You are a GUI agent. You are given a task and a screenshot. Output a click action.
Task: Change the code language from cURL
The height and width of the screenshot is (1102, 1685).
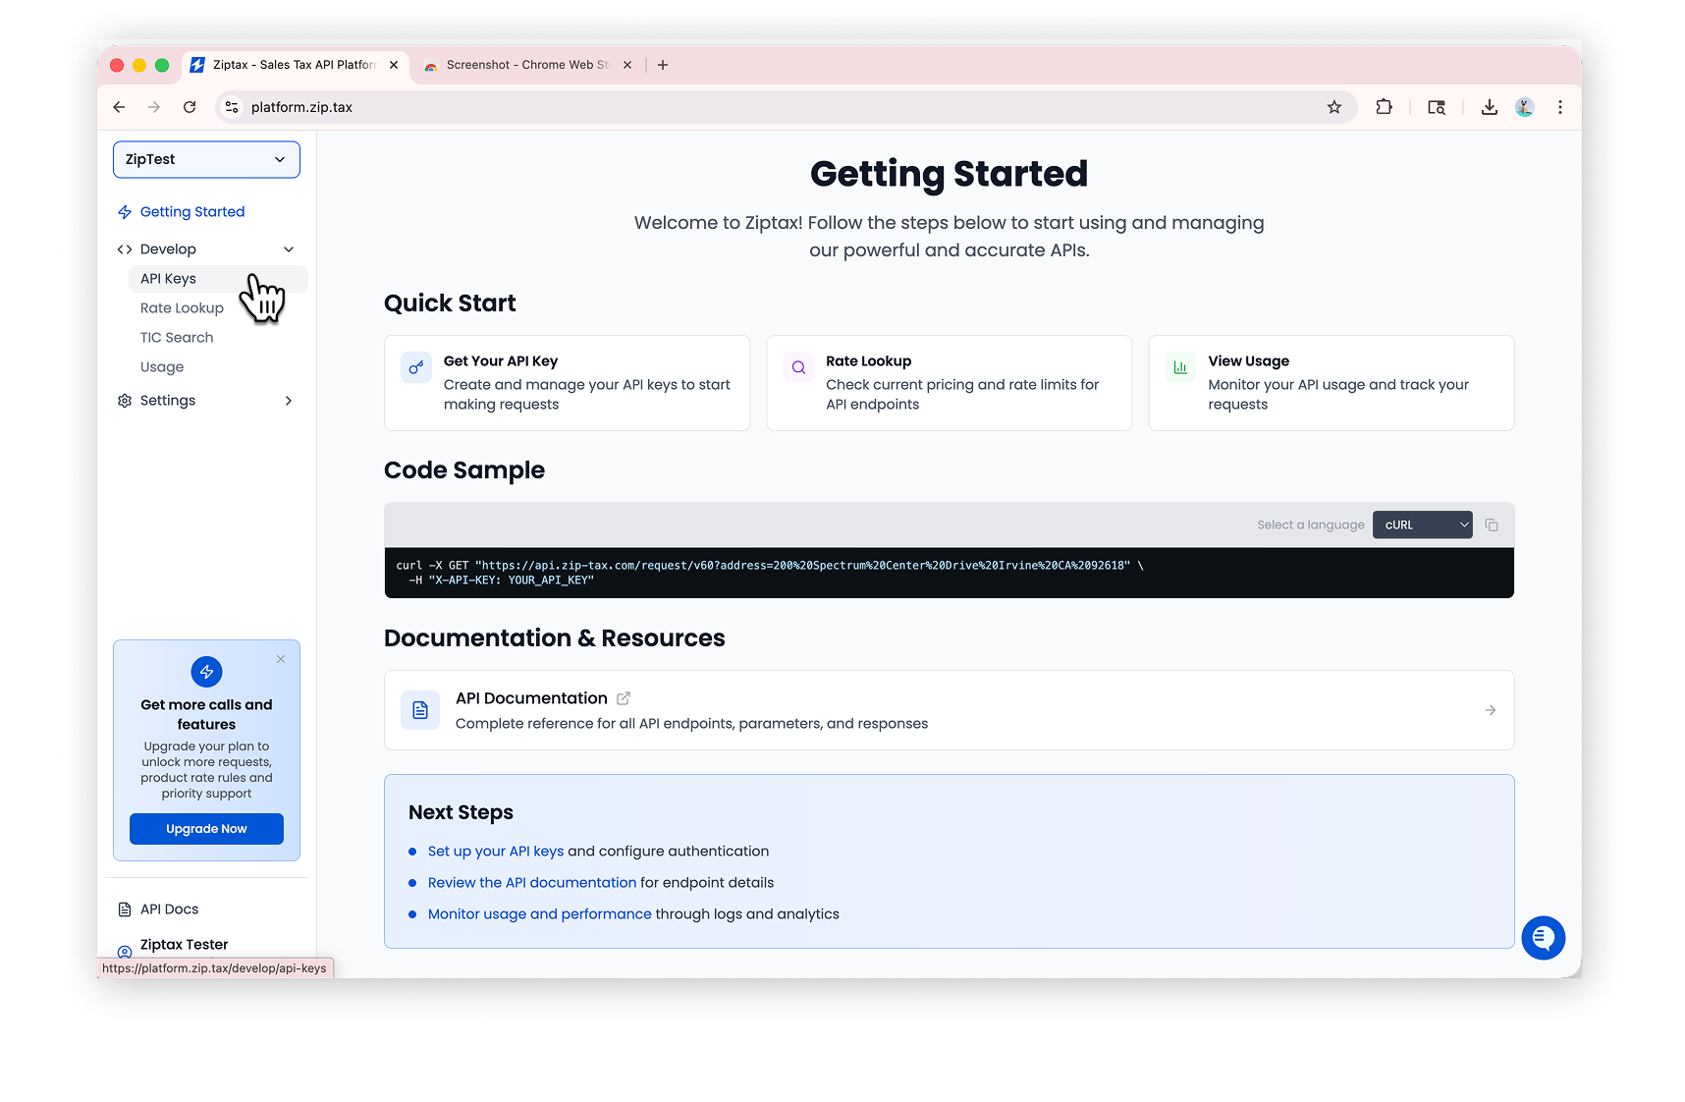point(1422,524)
